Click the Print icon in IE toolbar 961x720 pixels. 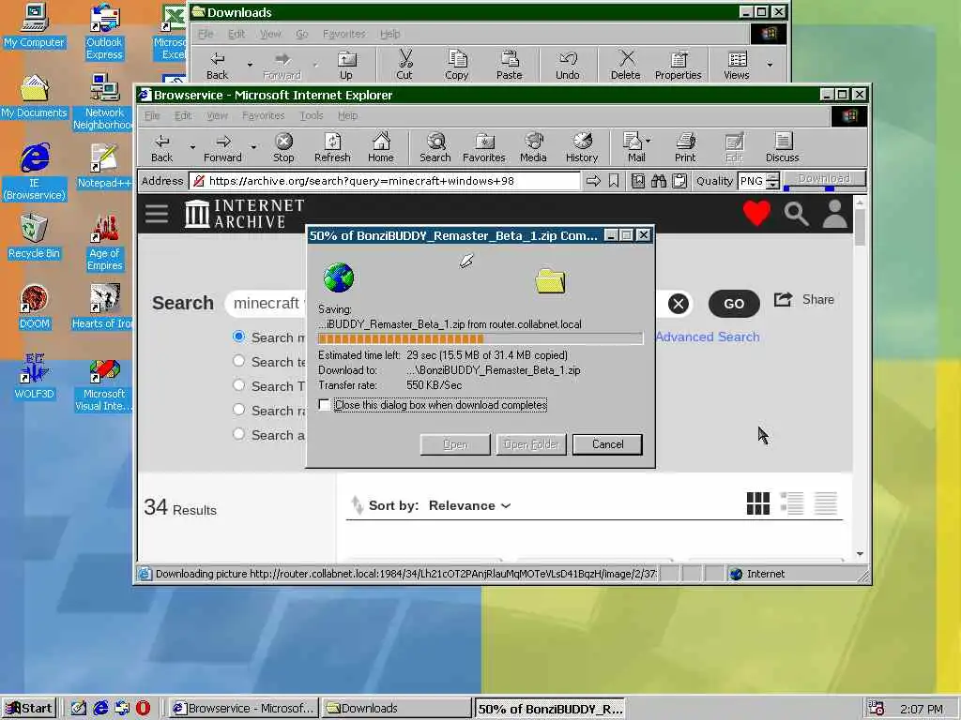click(685, 147)
